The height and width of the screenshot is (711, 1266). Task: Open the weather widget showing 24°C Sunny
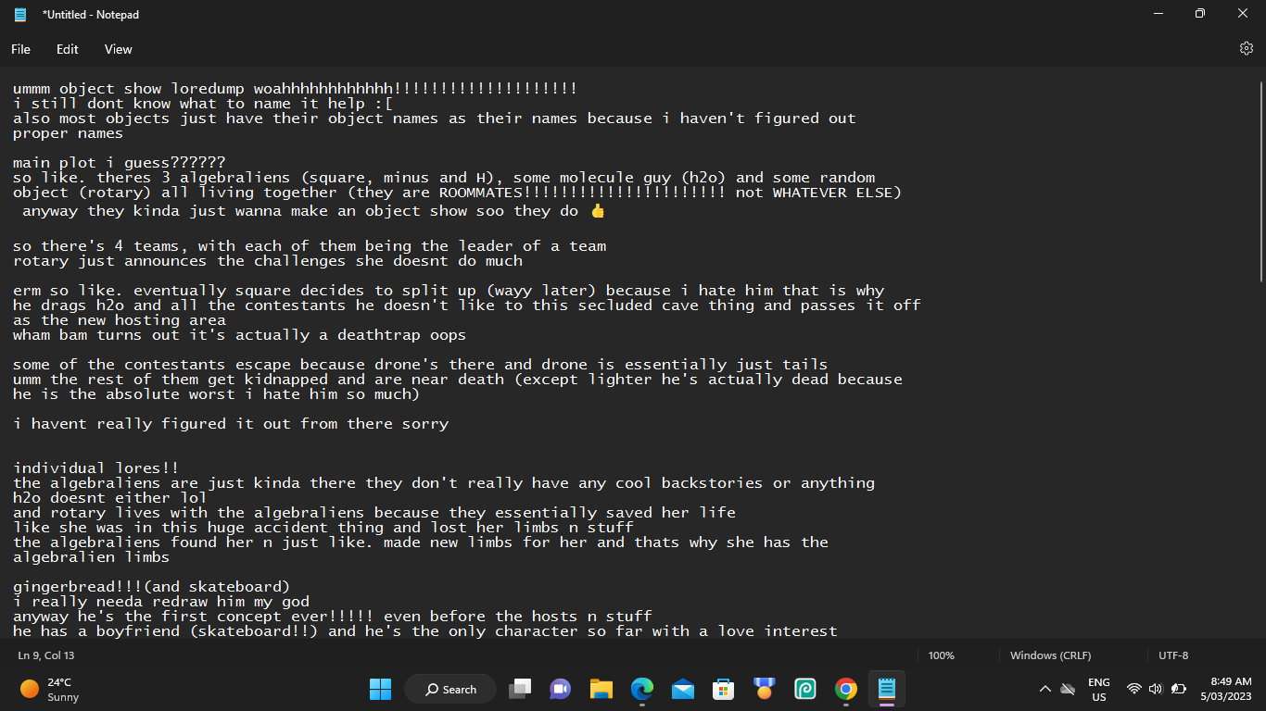46,689
